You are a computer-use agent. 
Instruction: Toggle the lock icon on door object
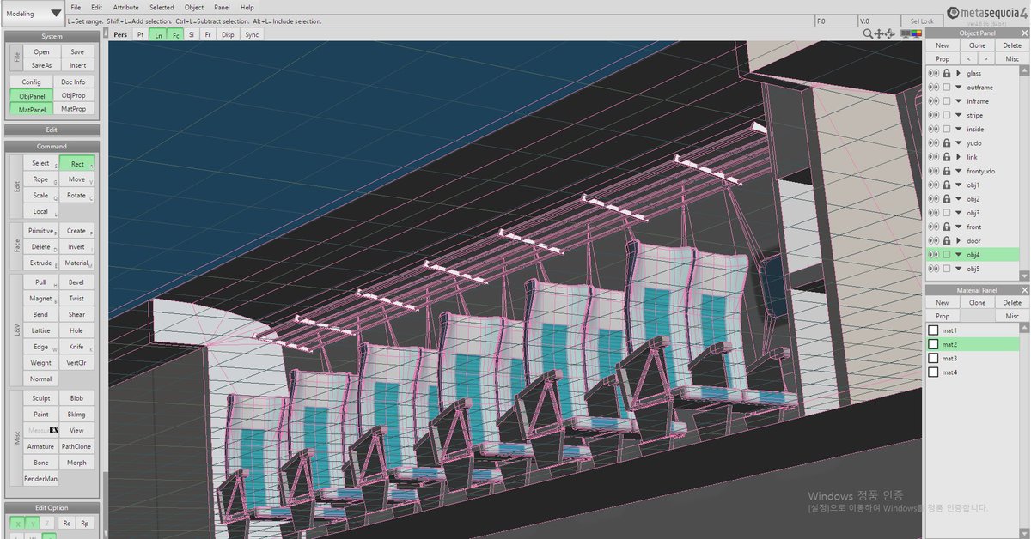946,240
